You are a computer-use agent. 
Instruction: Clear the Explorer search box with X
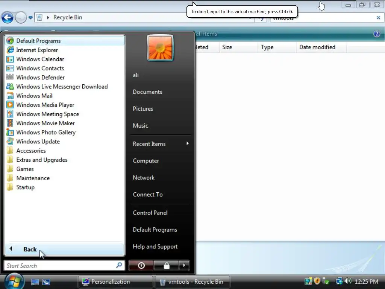(x=378, y=18)
